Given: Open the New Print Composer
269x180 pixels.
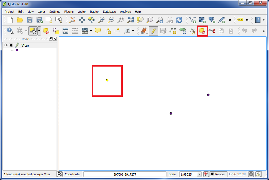Looking at the screenshot, I should (x=49, y=20).
